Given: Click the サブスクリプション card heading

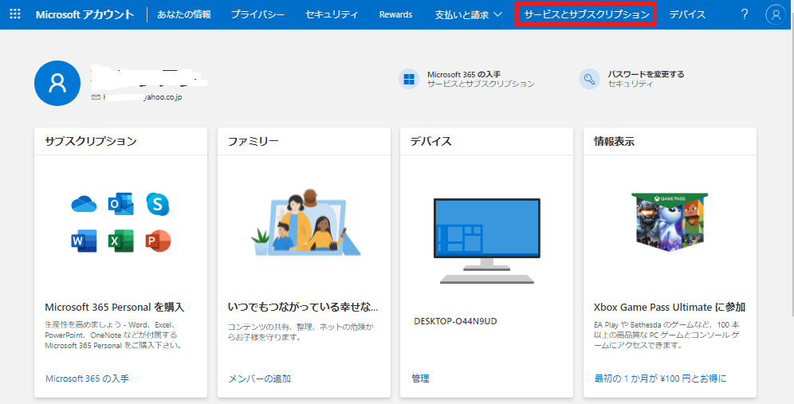Looking at the screenshot, I should pyautogui.click(x=91, y=141).
